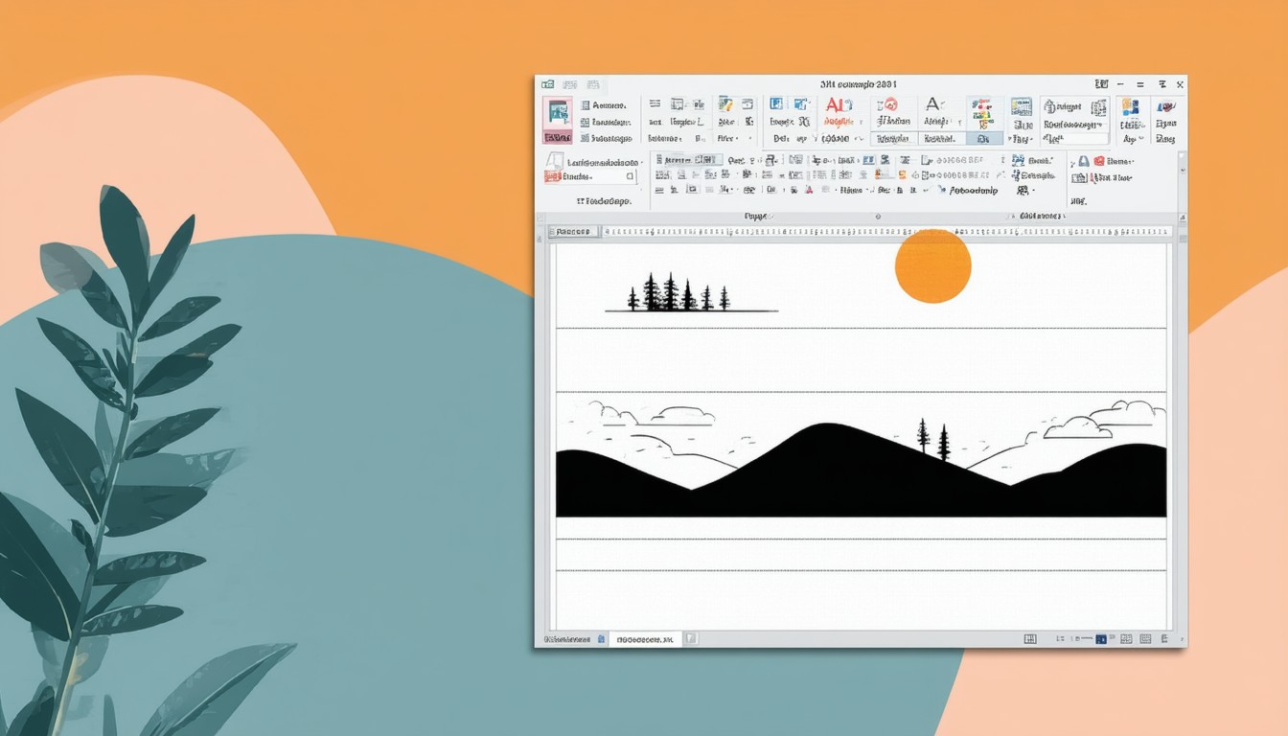Select the large black letter A icon
Viewport: 1288px width, 736px height.
pos(934,104)
